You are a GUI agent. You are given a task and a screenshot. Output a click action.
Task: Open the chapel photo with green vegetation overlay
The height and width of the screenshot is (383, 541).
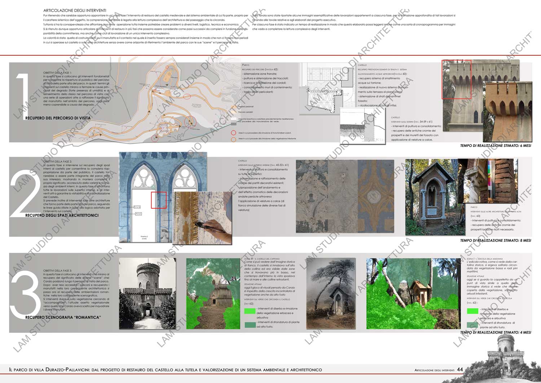point(413,293)
